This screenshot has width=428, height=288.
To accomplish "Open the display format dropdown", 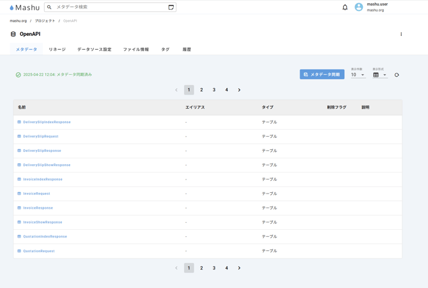I will (379, 75).
